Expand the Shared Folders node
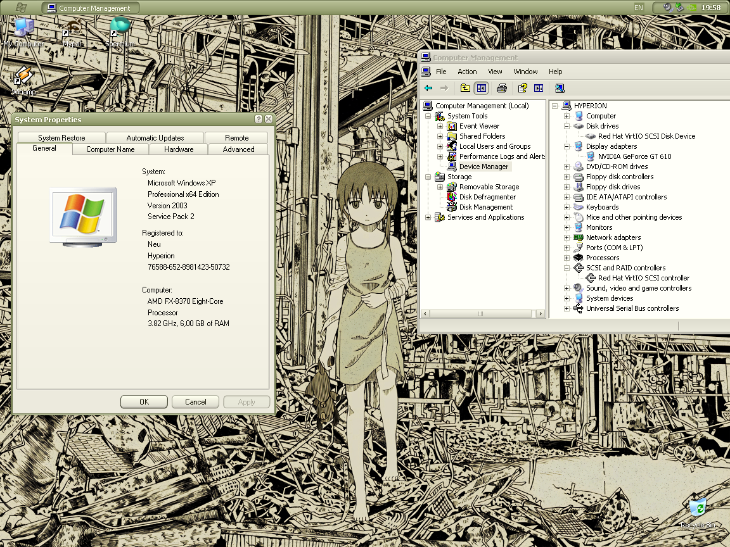 coord(440,136)
